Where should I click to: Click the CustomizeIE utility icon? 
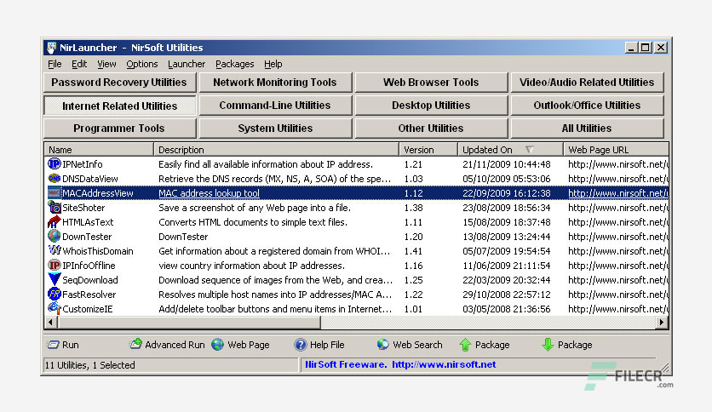pos(54,308)
